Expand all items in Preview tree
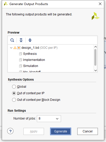The height and width of the screenshot is (142, 106). (x=30, y=40)
